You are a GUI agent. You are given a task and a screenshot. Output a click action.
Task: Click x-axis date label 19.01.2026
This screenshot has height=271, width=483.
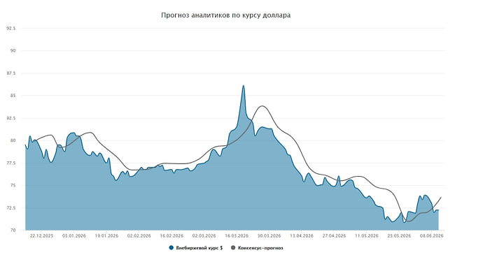pyautogui.click(x=106, y=235)
